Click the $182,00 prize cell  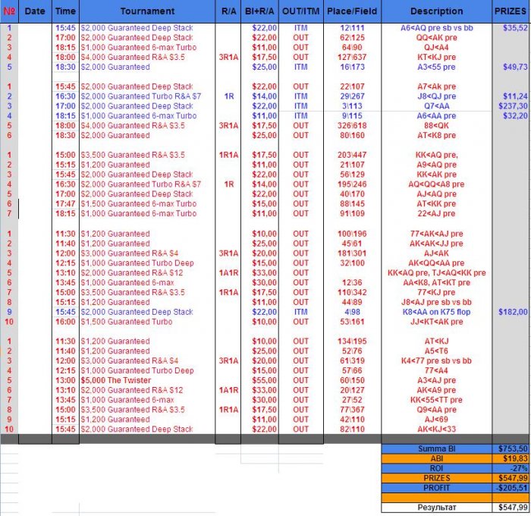point(513,312)
